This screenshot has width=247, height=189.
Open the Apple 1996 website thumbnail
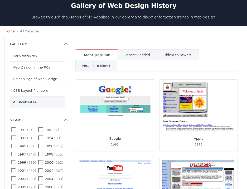198,107
